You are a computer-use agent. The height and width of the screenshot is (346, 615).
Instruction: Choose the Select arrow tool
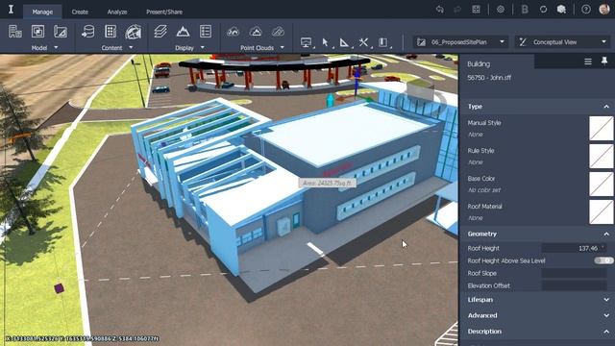(325, 42)
